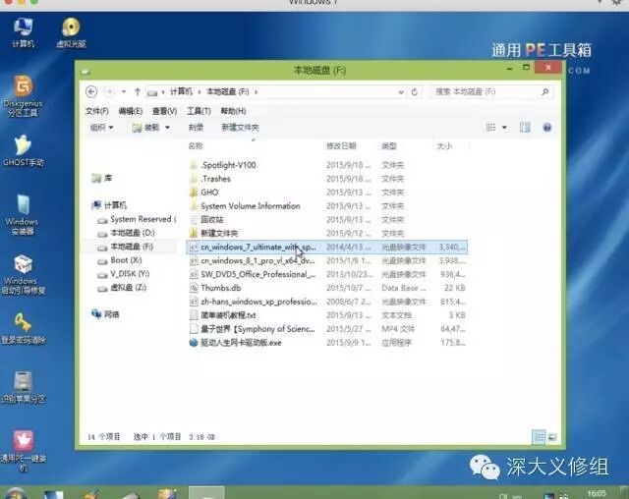
Task: Click the 刻录 toolbar button
Action: [x=196, y=128]
